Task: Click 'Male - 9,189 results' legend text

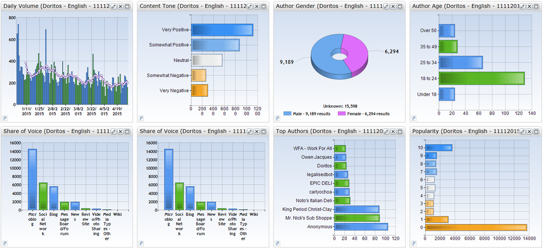Action: [312, 114]
